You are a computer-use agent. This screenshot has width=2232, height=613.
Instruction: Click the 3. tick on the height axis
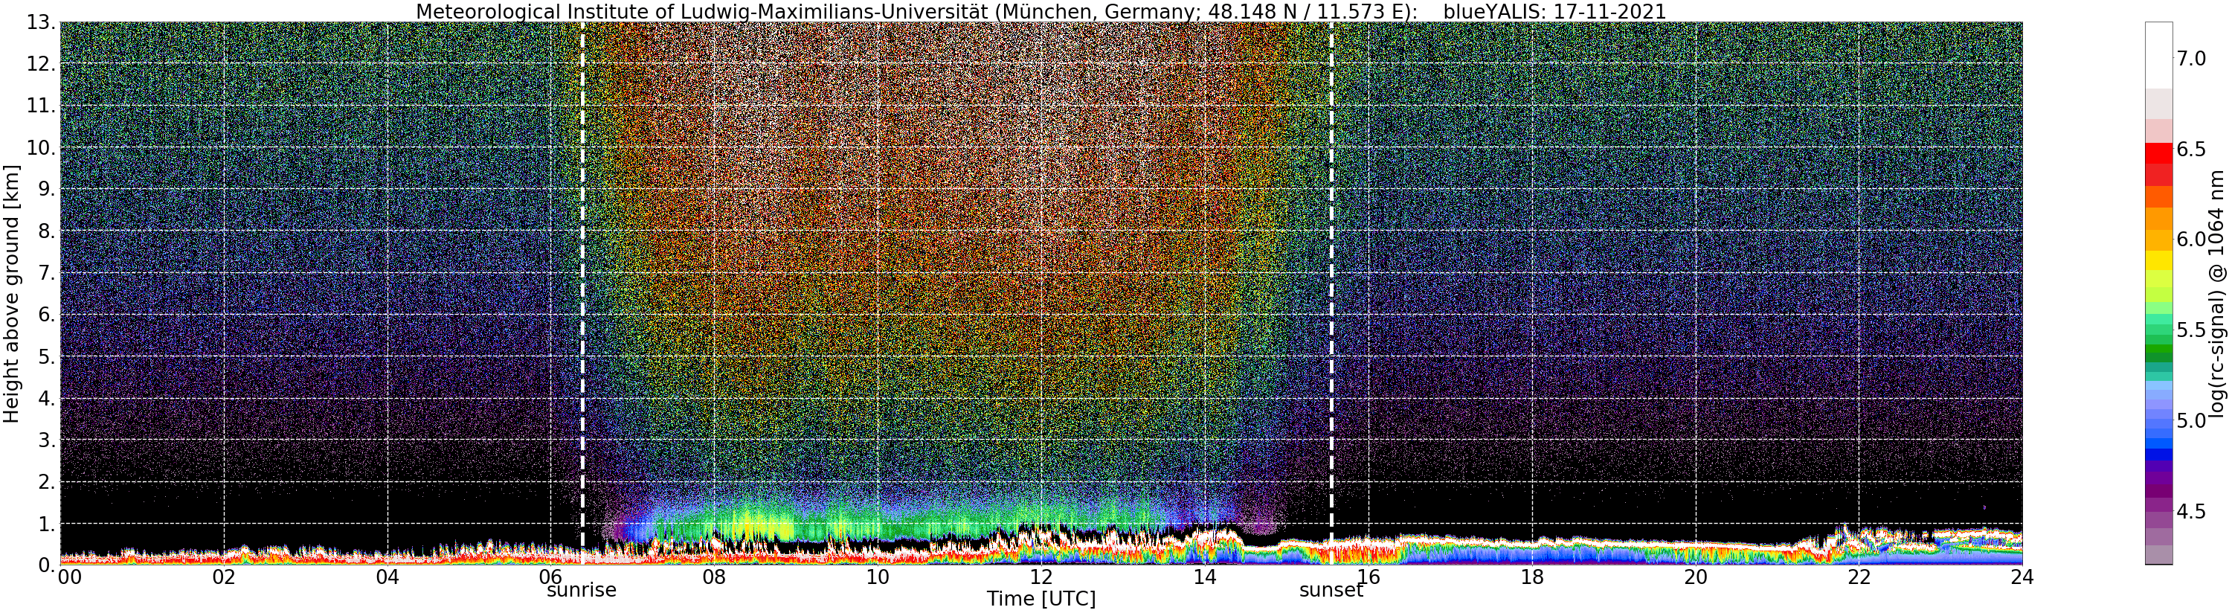46,440
